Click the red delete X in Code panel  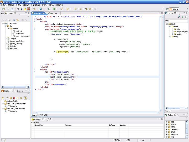[14, 98]
